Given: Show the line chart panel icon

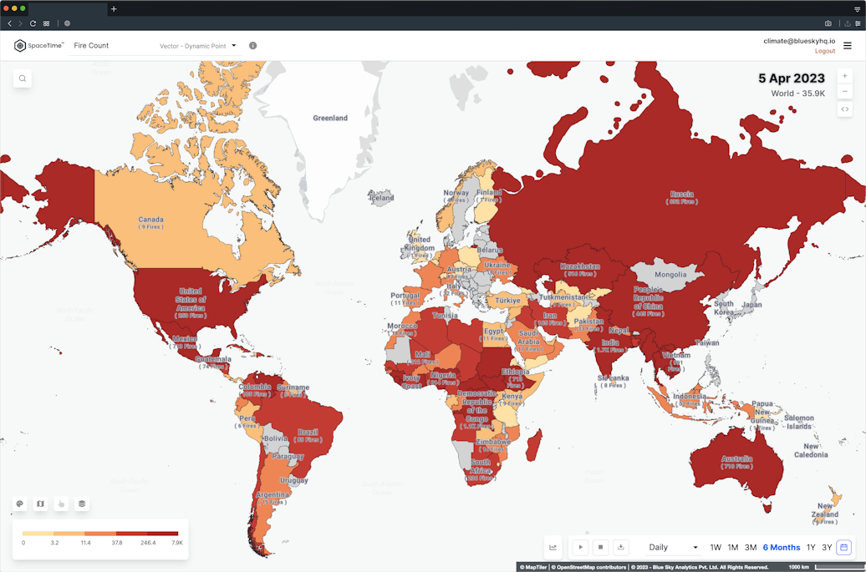Looking at the screenshot, I should point(553,547).
